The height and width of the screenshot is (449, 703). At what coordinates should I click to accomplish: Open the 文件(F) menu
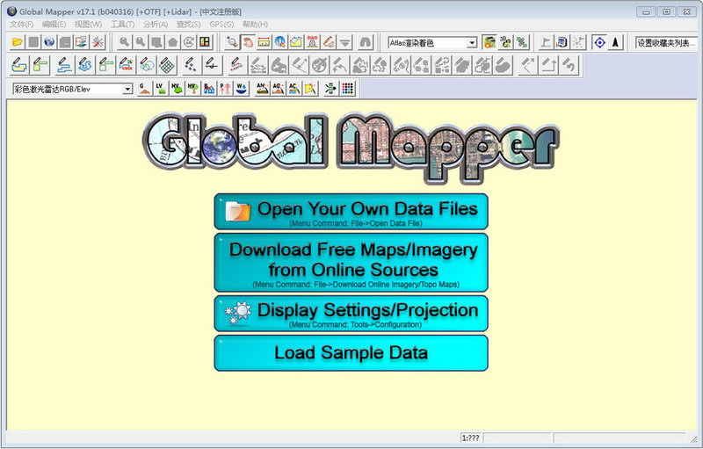pos(21,25)
